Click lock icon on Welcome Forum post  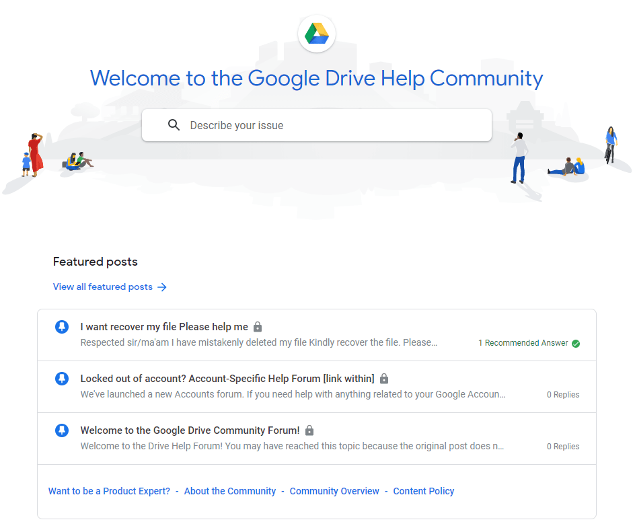coord(309,430)
